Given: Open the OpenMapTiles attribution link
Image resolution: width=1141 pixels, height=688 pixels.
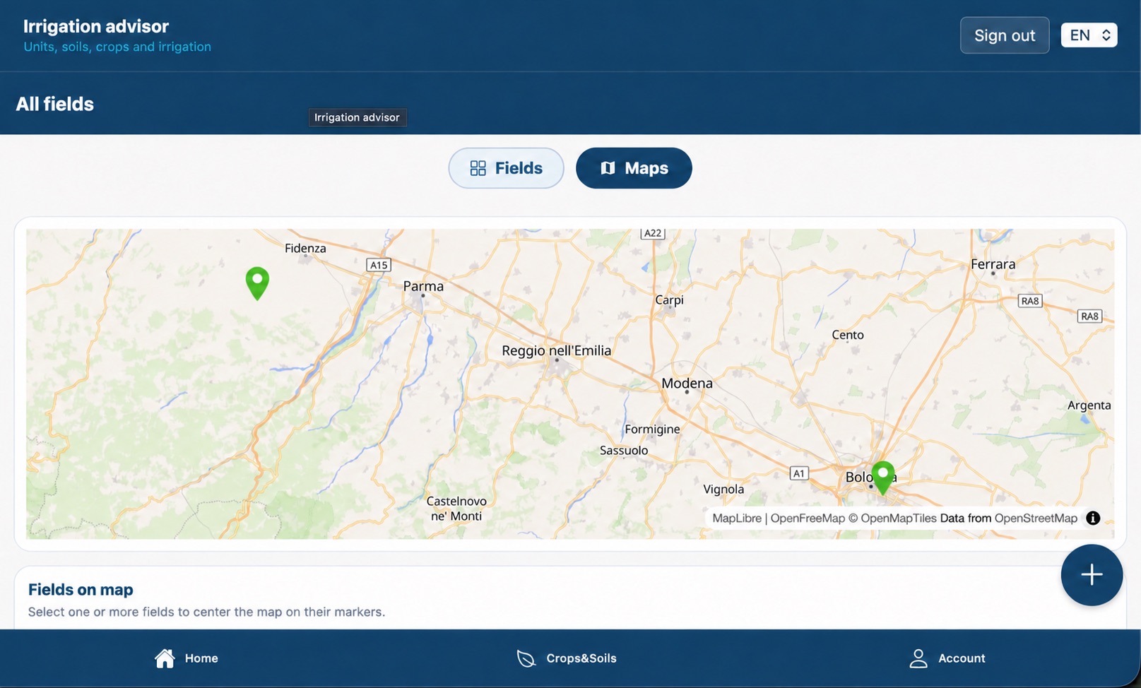Looking at the screenshot, I should pyautogui.click(x=899, y=518).
